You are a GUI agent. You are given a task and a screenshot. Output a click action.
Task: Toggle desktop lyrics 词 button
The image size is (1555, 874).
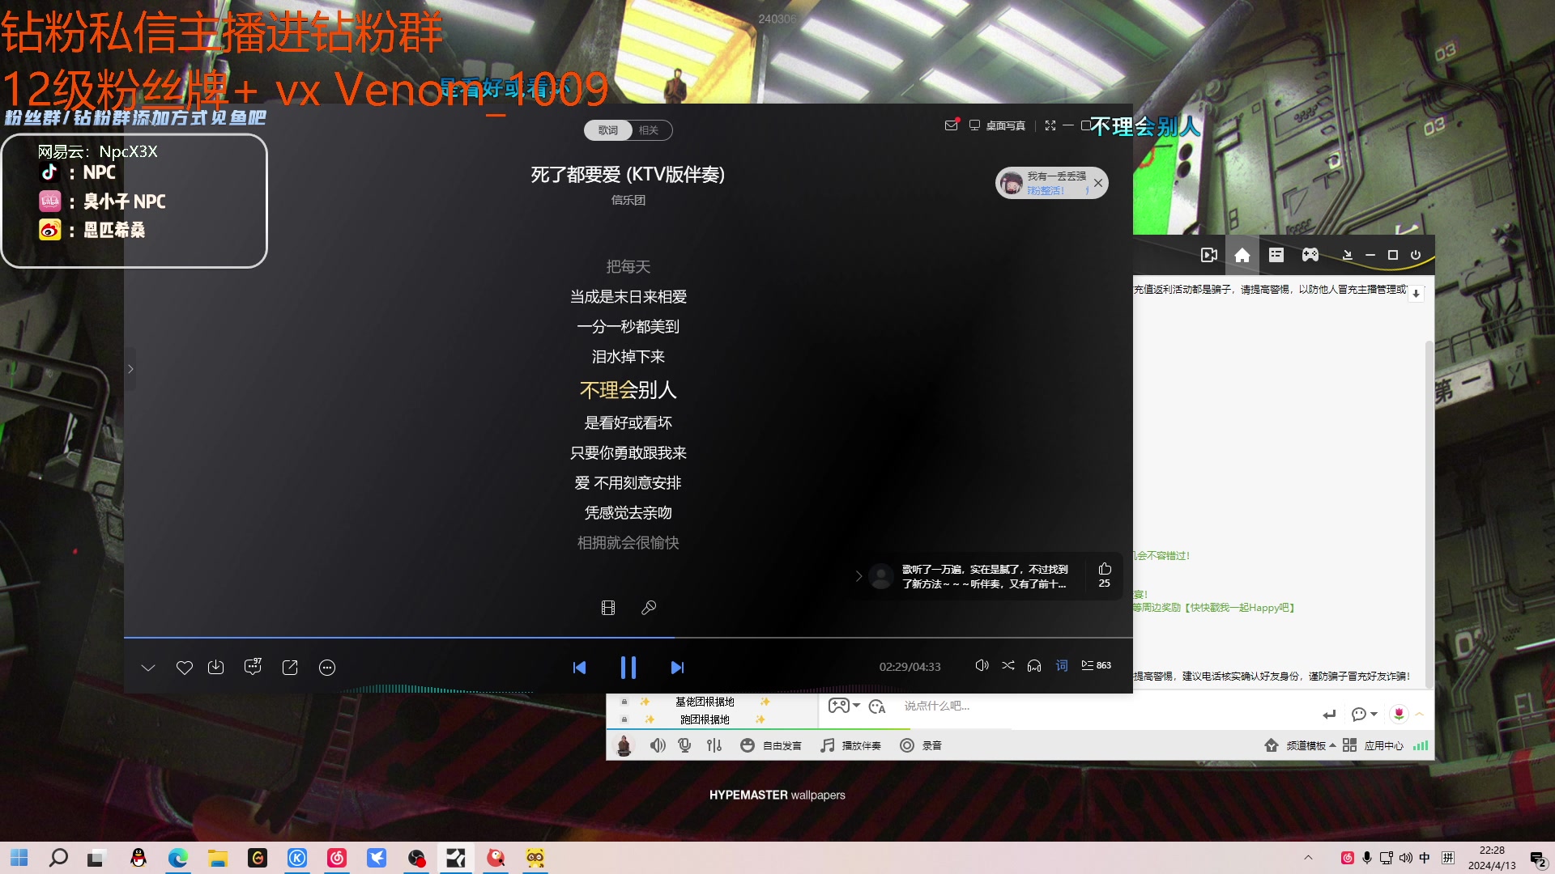(1062, 665)
